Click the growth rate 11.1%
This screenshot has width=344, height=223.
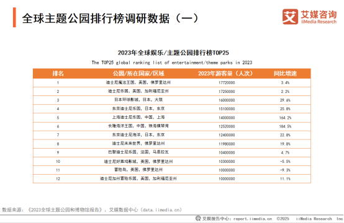coord(285,179)
